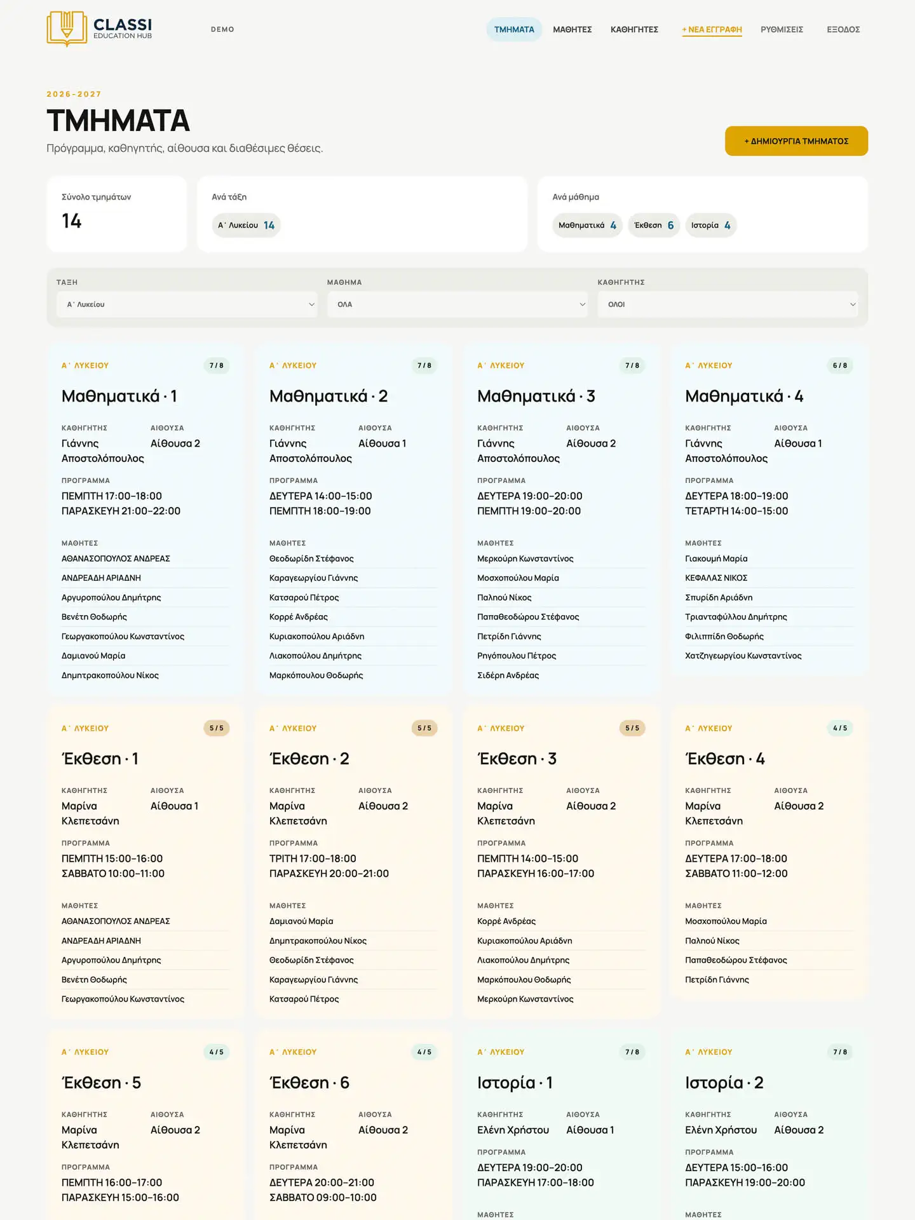The width and height of the screenshot is (915, 1220).
Task: Select student Μοσχοπούλου Μαρία in Μαθηματικά · 3
Action: pos(518,578)
